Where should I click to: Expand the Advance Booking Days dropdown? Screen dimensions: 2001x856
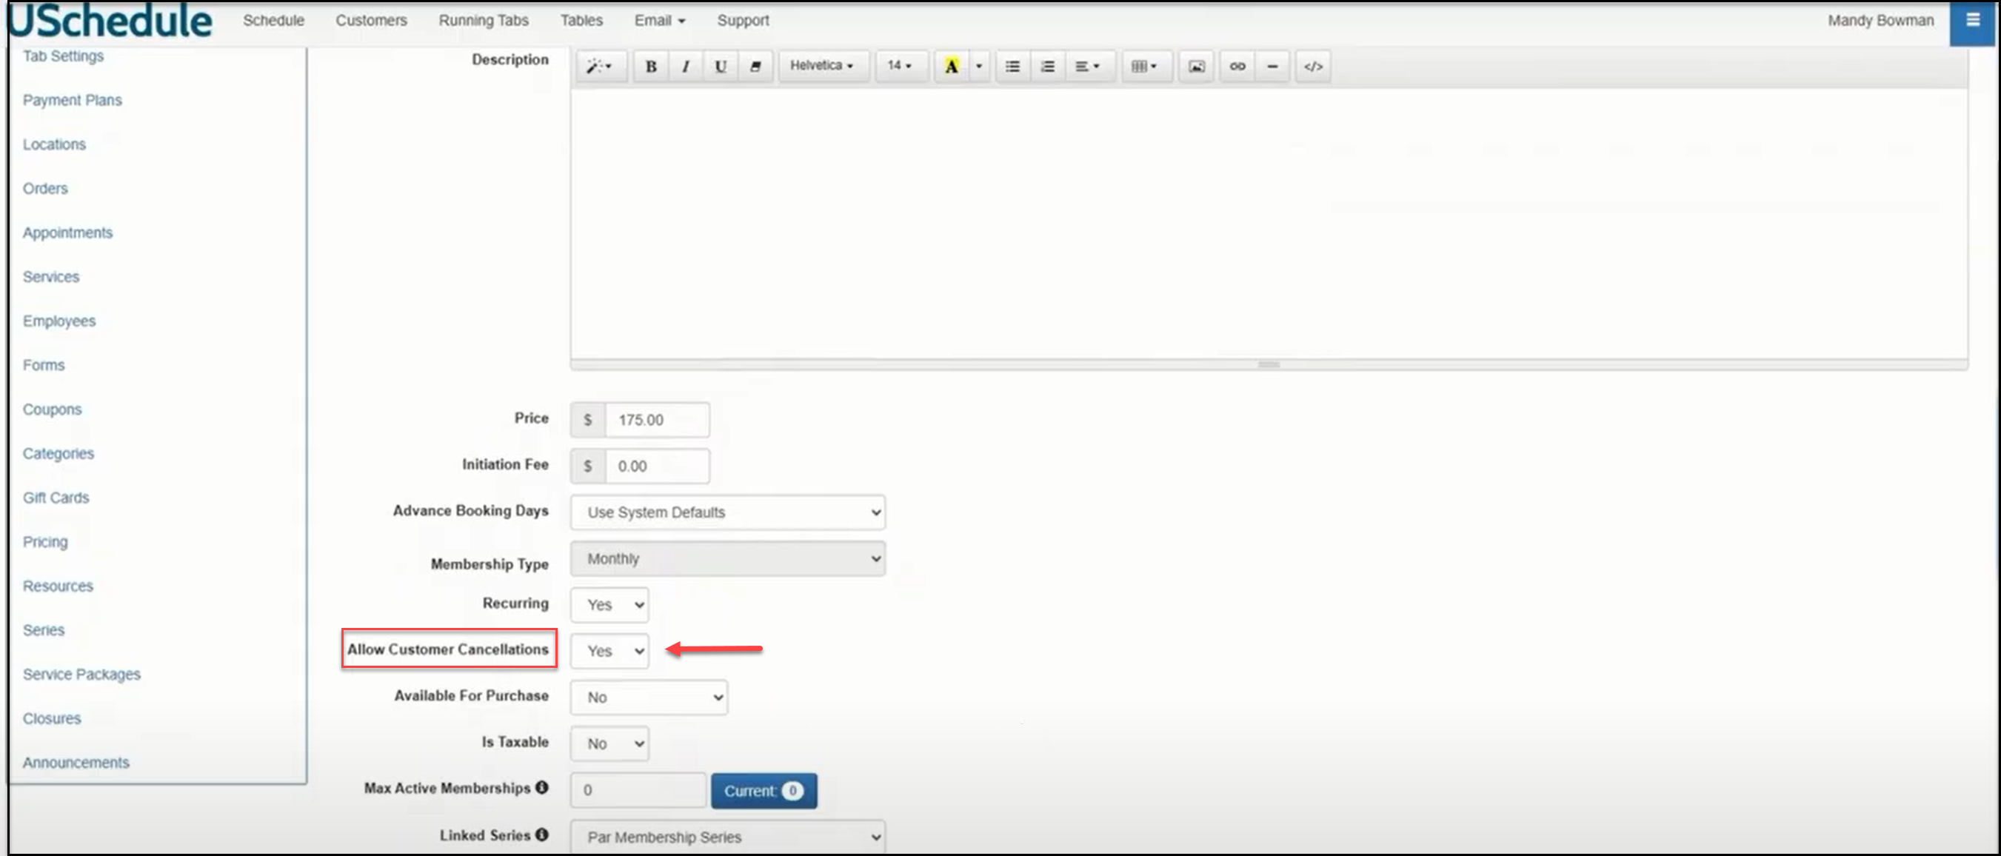pos(728,512)
